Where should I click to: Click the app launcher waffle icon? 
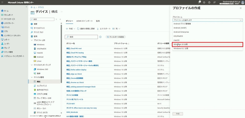click(2, 2)
